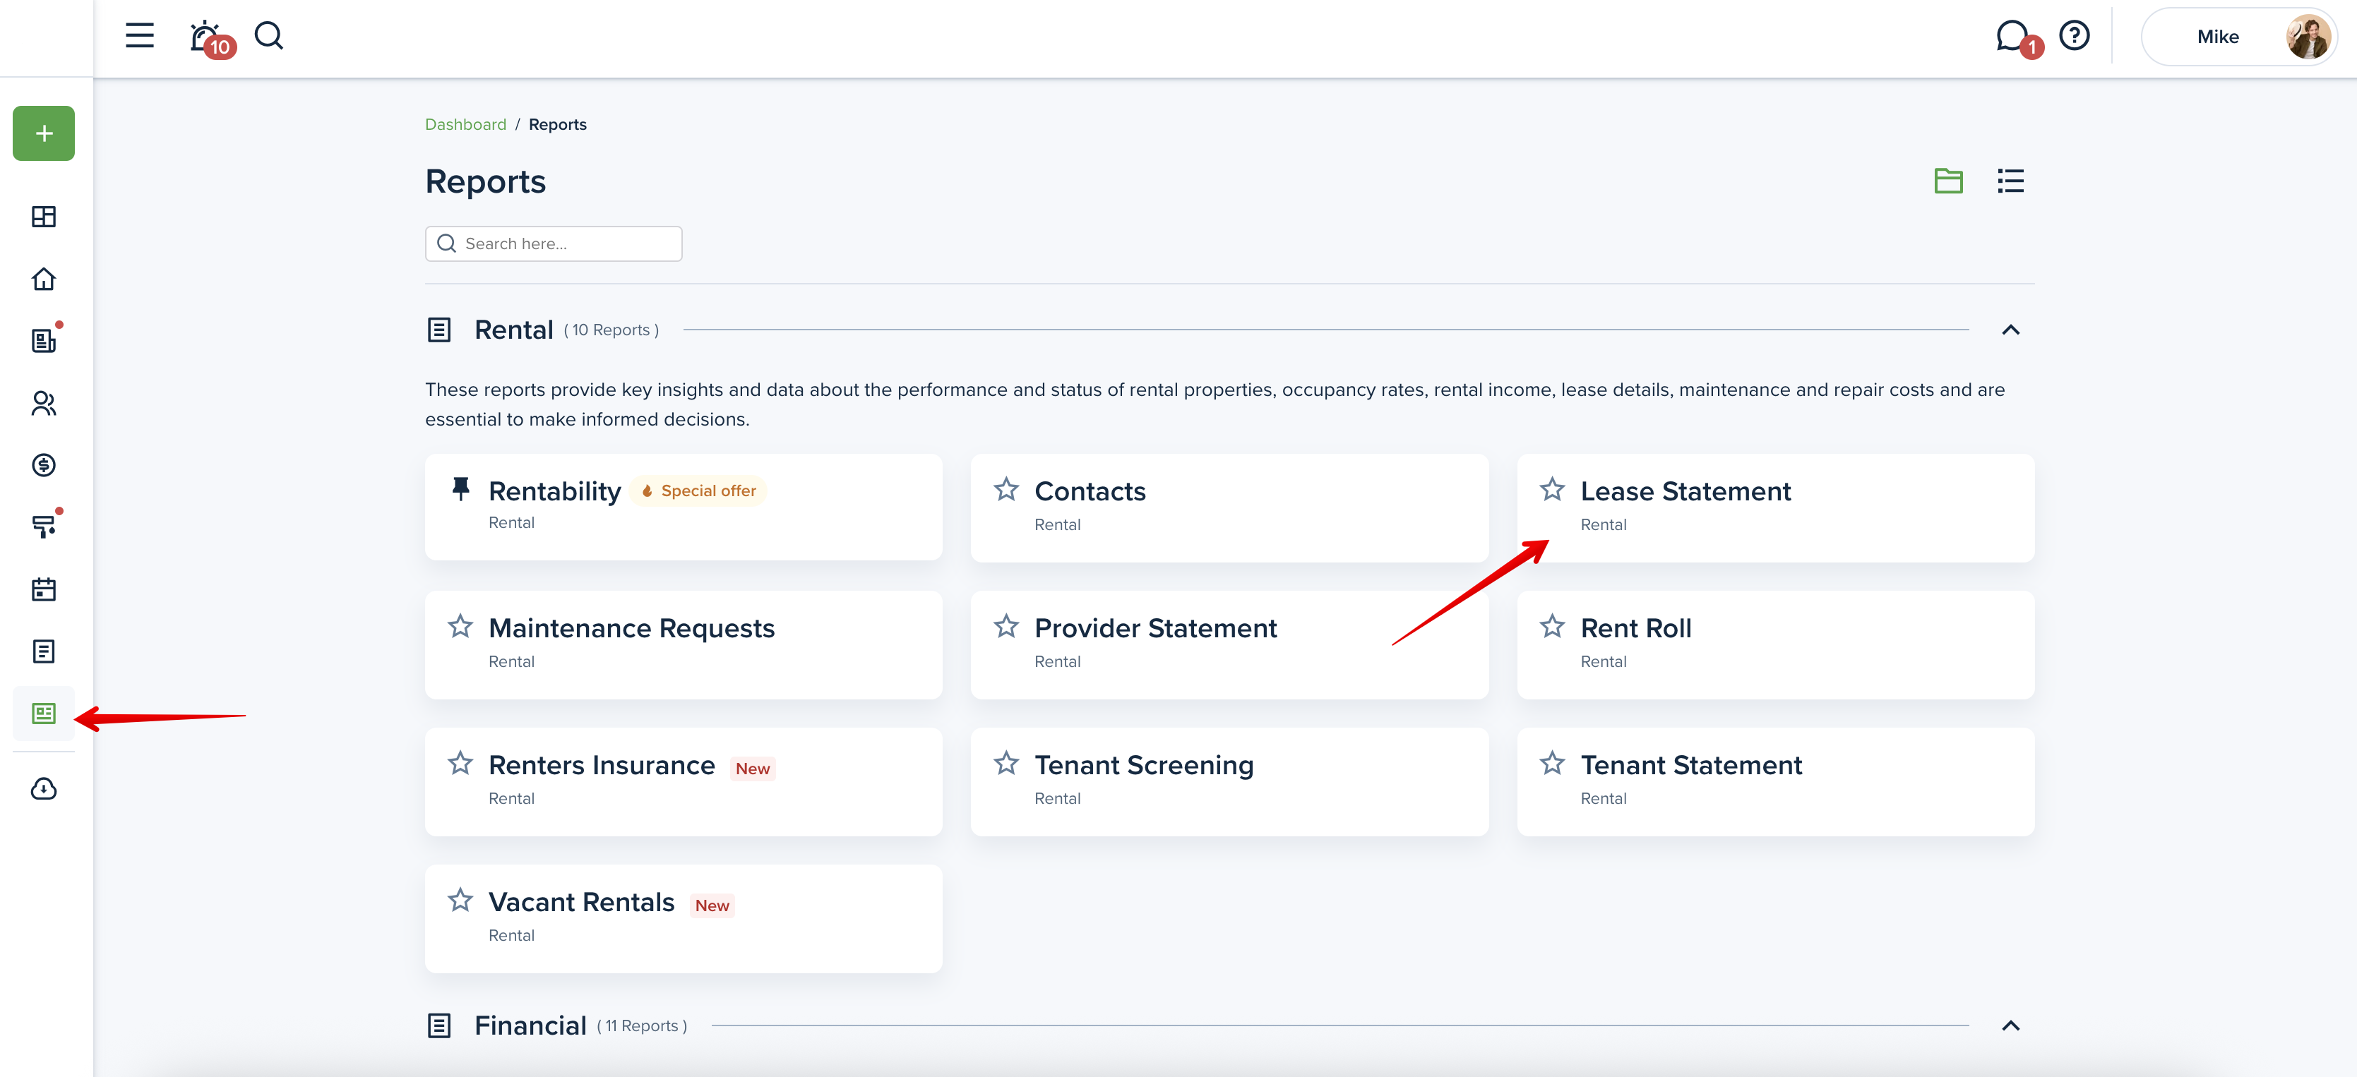
Task: Open the Maintenance paint roller sidebar icon
Action: point(44,526)
